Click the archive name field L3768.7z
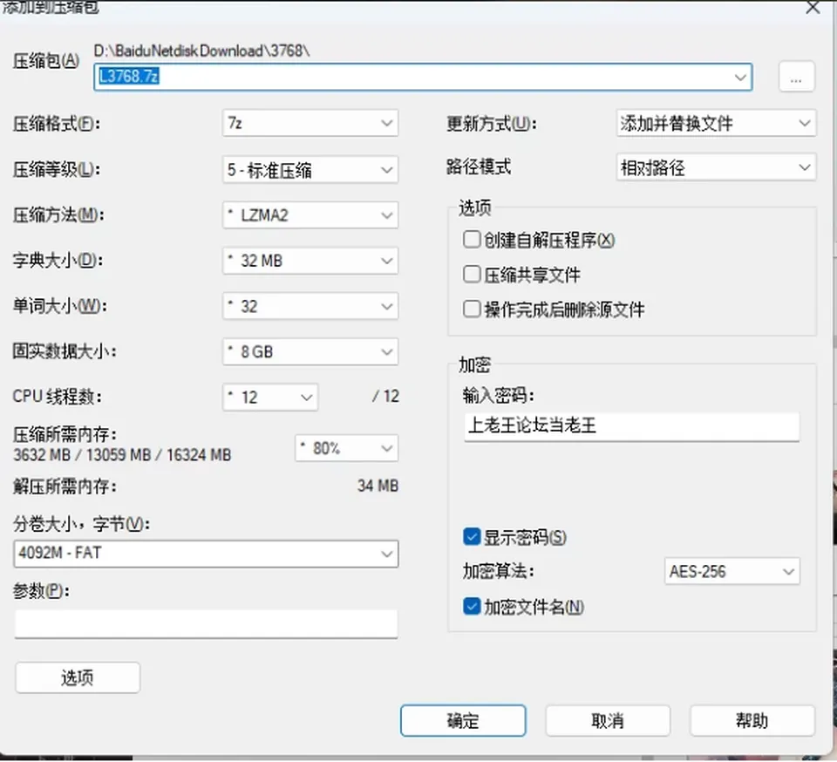This screenshot has width=837, height=762. click(423, 77)
